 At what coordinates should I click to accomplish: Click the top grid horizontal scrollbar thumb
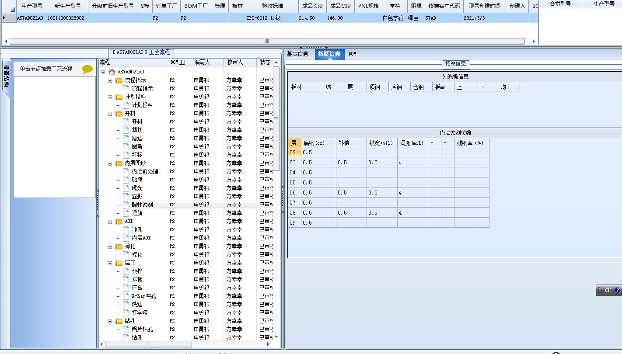tap(267, 42)
